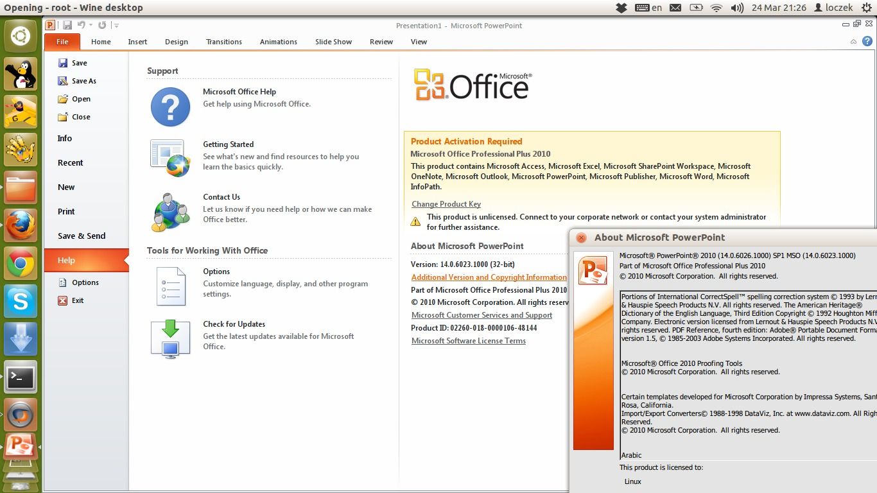Open the Insert ribbon tab

(137, 42)
